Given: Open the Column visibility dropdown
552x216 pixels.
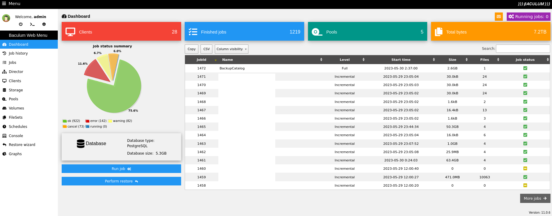Looking at the screenshot, I should click(231, 49).
